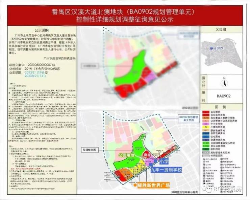Viewport: 250px width, 200px height.
Task: Click the red 商业 map label
Action: [147, 155]
